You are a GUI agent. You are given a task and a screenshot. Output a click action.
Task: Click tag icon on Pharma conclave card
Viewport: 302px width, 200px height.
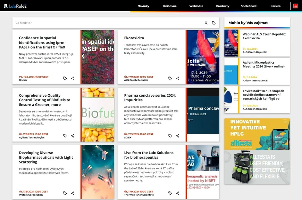[x=170, y=136]
